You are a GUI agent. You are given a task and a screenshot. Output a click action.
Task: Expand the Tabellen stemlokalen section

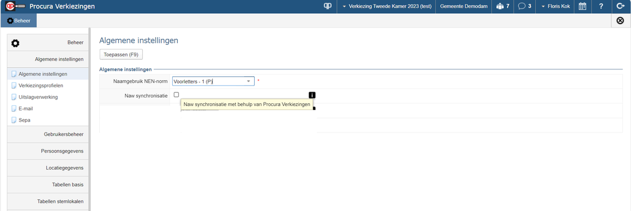click(x=48, y=201)
